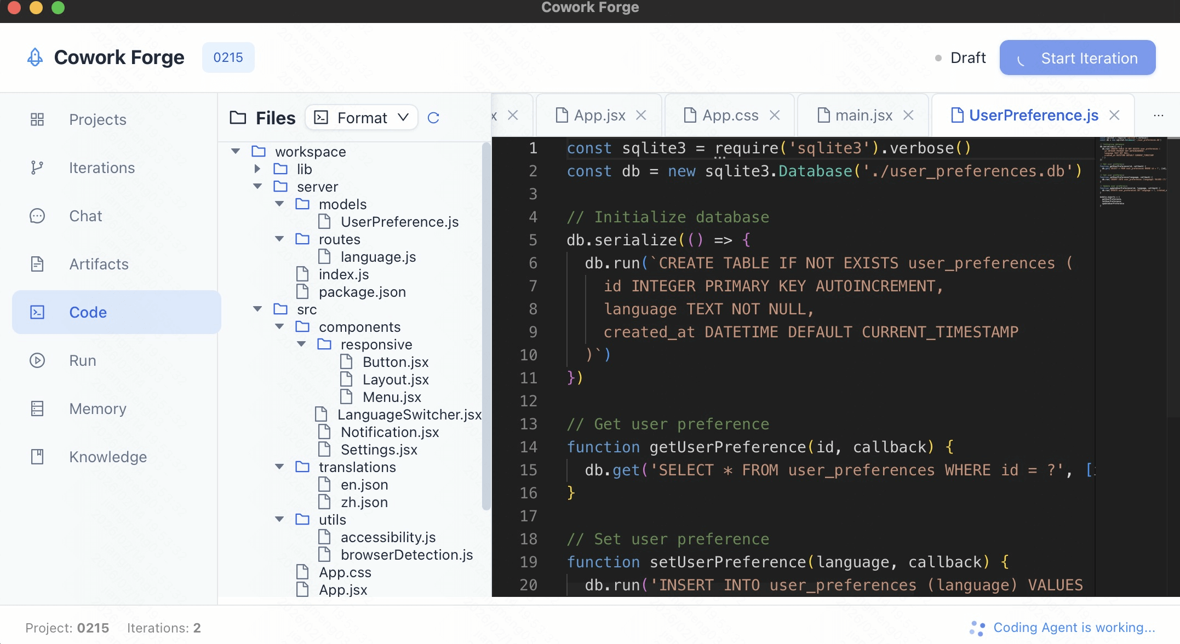Open the Iterations panel
1180x644 pixels.
(101, 168)
